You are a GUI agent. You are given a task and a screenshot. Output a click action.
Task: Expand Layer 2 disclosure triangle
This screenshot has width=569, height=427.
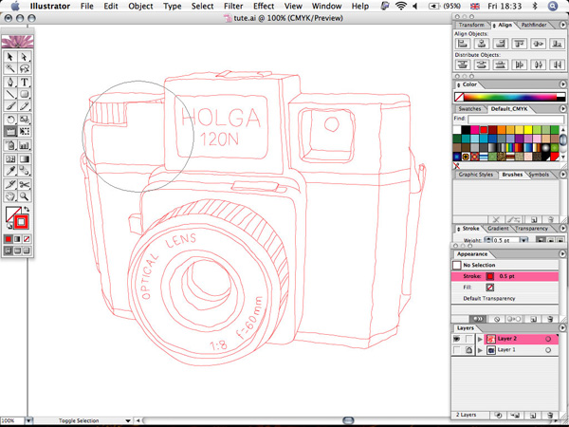click(x=480, y=339)
